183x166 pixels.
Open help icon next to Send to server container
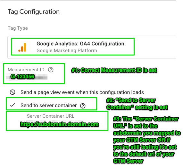pyautogui.click(x=83, y=106)
